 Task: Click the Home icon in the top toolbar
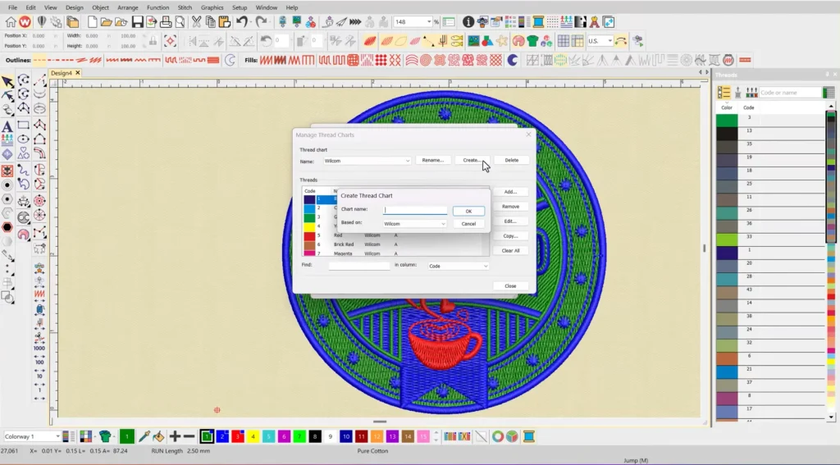[10, 22]
